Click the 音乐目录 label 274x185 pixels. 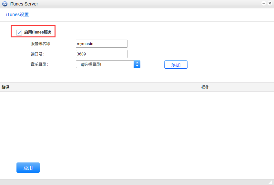[39, 64]
